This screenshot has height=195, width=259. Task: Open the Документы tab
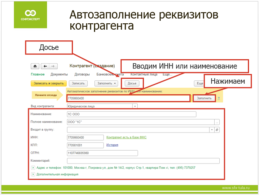pos(59,74)
